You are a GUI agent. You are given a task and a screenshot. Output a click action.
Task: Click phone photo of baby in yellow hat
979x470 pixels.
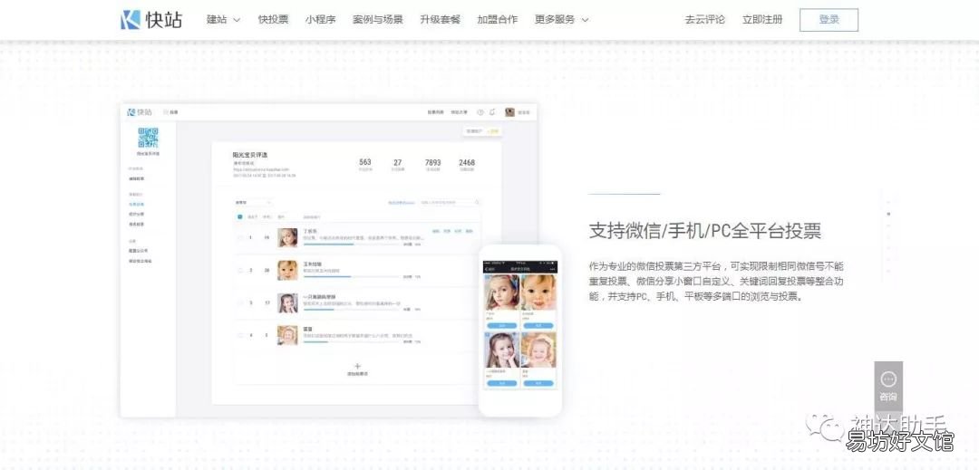click(538, 349)
